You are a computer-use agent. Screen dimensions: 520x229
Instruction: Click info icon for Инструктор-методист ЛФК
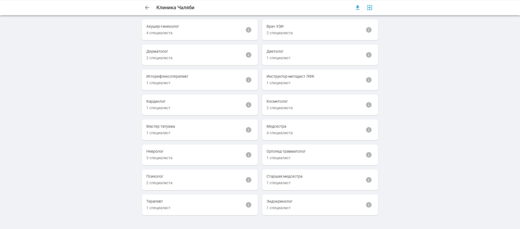pos(369,80)
